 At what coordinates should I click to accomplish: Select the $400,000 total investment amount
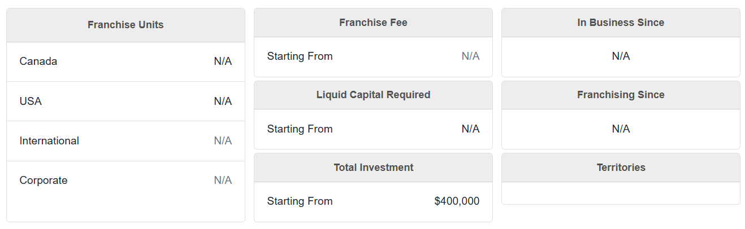pyautogui.click(x=457, y=201)
